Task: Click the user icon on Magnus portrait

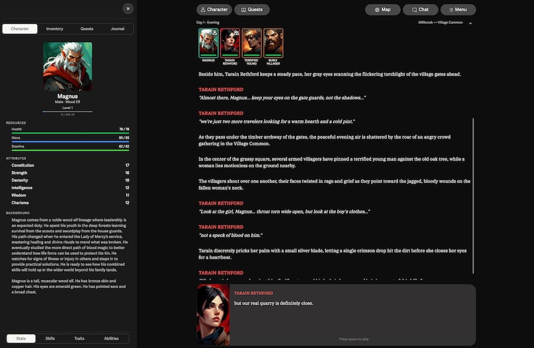Action: click(215, 33)
